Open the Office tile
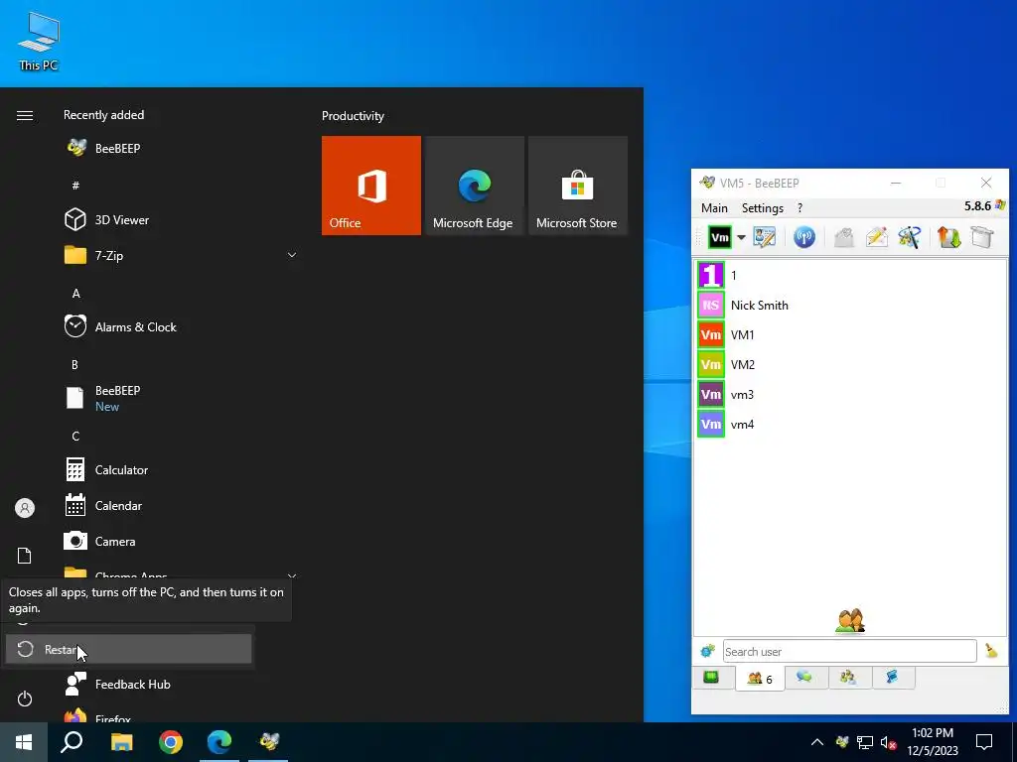1017x762 pixels. tap(371, 186)
